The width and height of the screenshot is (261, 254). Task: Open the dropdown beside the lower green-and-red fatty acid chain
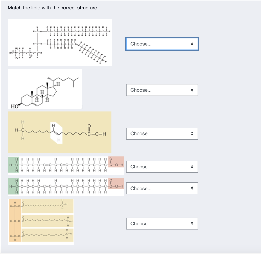162,189
